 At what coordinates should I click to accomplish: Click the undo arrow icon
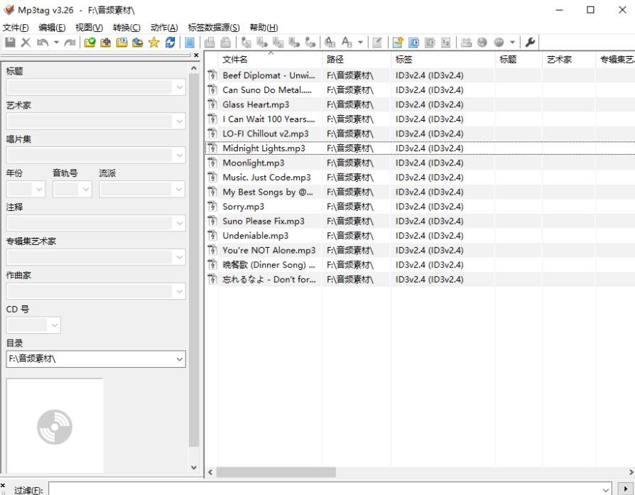[43, 42]
